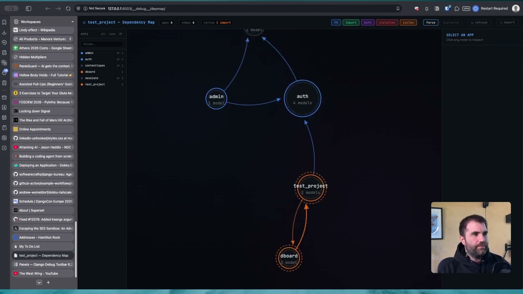Toggle the sidebar panel button in toolbar
The width and height of the screenshot is (523, 294).
coord(29,9)
